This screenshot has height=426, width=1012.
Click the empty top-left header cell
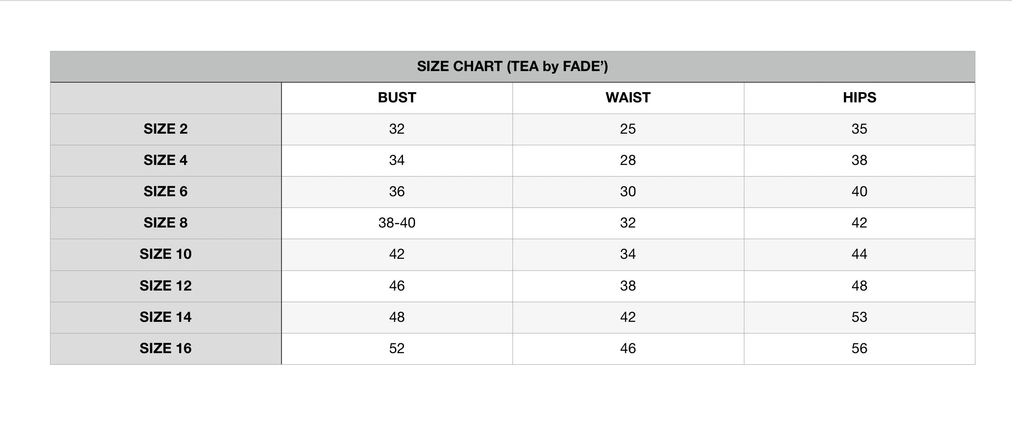pos(166,98)
